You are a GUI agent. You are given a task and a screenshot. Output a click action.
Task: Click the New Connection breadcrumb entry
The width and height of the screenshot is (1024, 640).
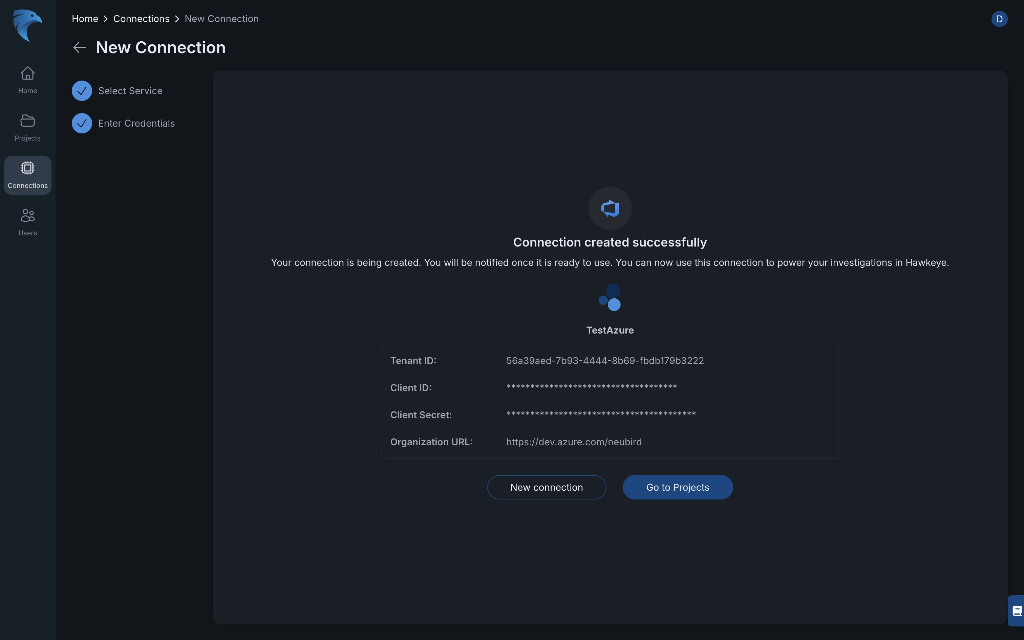(221, 19)
